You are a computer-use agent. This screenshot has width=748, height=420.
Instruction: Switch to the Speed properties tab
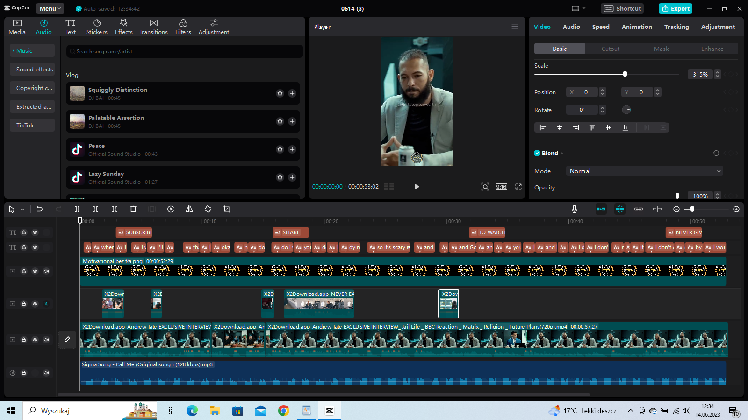click(x=601, y=27)
